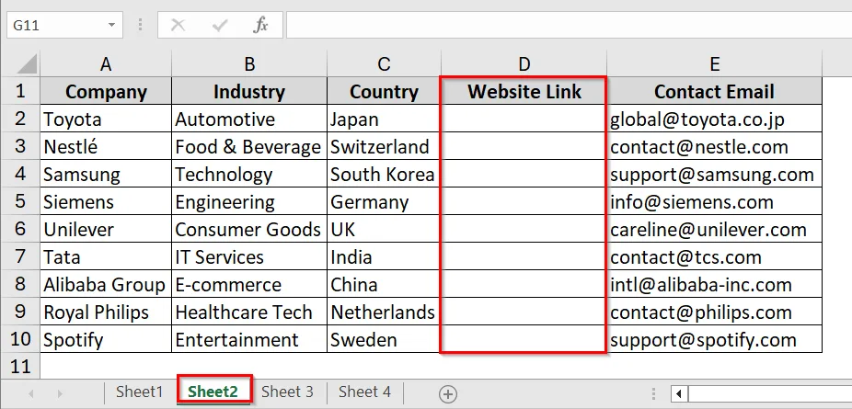Viewport: 852px width, 409px height.
Task: Select the Siemens cell
Action: coord(106,202)
